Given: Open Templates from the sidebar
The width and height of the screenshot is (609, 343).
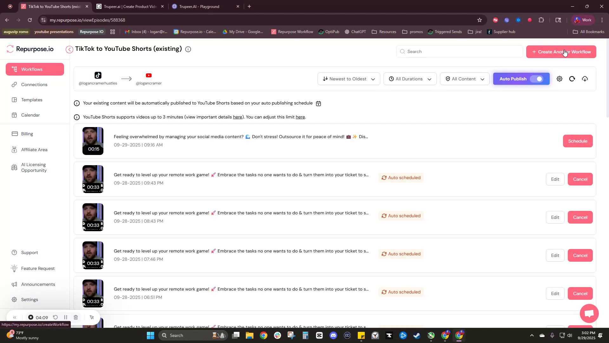Looking at the screenshot, I should [31, 99].
